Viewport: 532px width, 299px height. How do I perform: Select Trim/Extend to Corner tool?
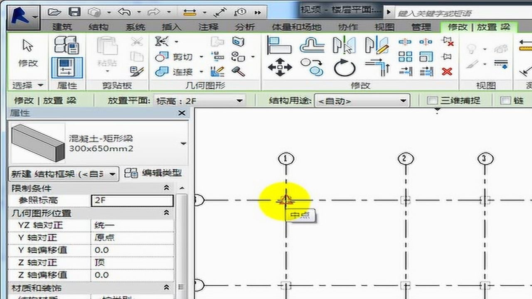pos(377,67)
